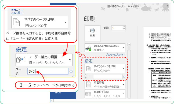Click the large 印刷 heading
The image size is (174, 104).
(90, 19)
